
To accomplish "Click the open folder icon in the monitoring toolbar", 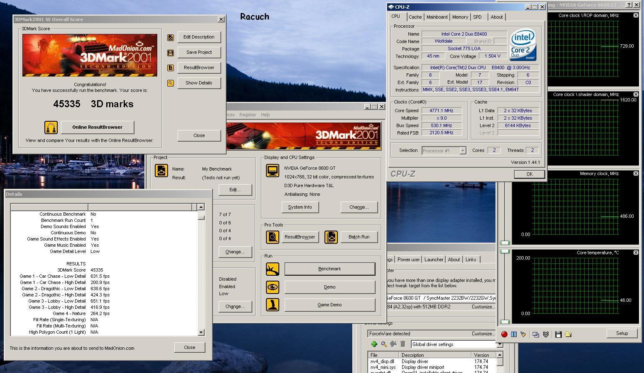I will (568, 334).
